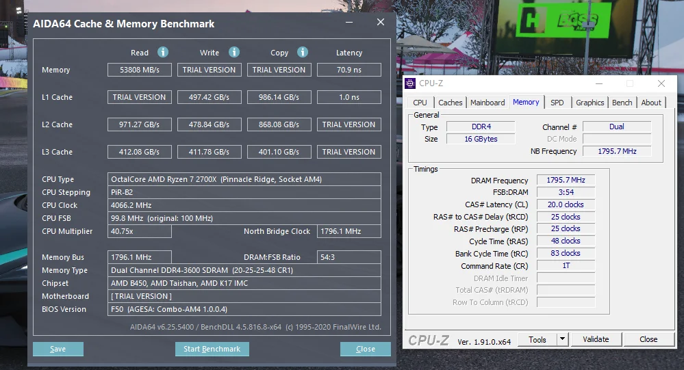This screenshot has width=684, height=370.
Task: Open the About tab in CPU-Z
Action: point(651,103)
